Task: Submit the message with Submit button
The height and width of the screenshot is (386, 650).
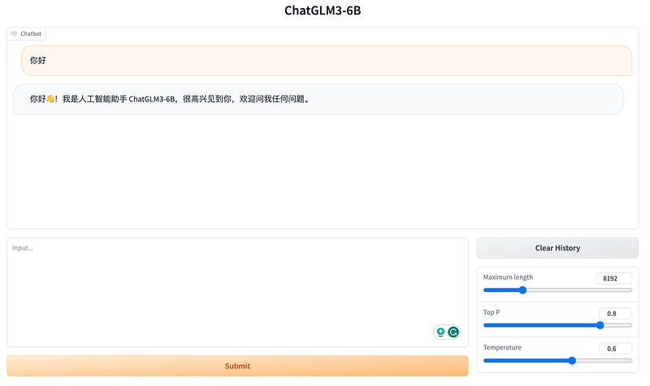Action: click(237, 366)
